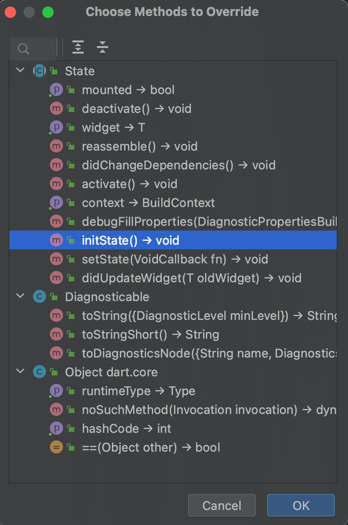This screenshot has width=348, height=525.
Task: Collapse the Object dart.core node
Action: (20, 372)
